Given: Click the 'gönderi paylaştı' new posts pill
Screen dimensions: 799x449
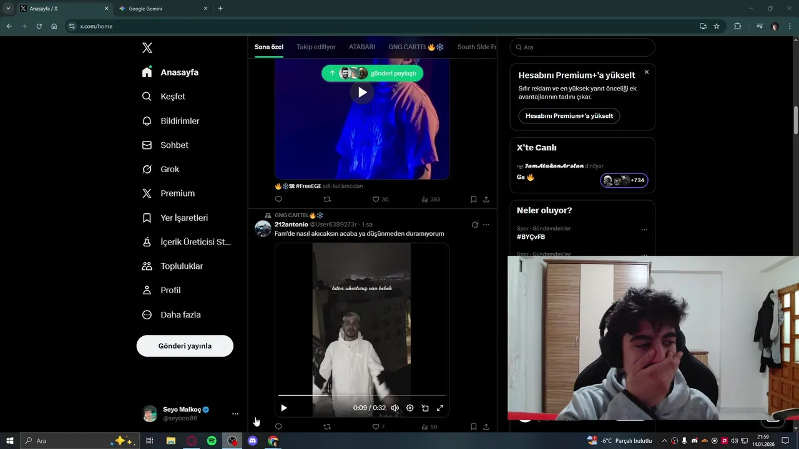Looking at the screenshot, I should [373, 73].
